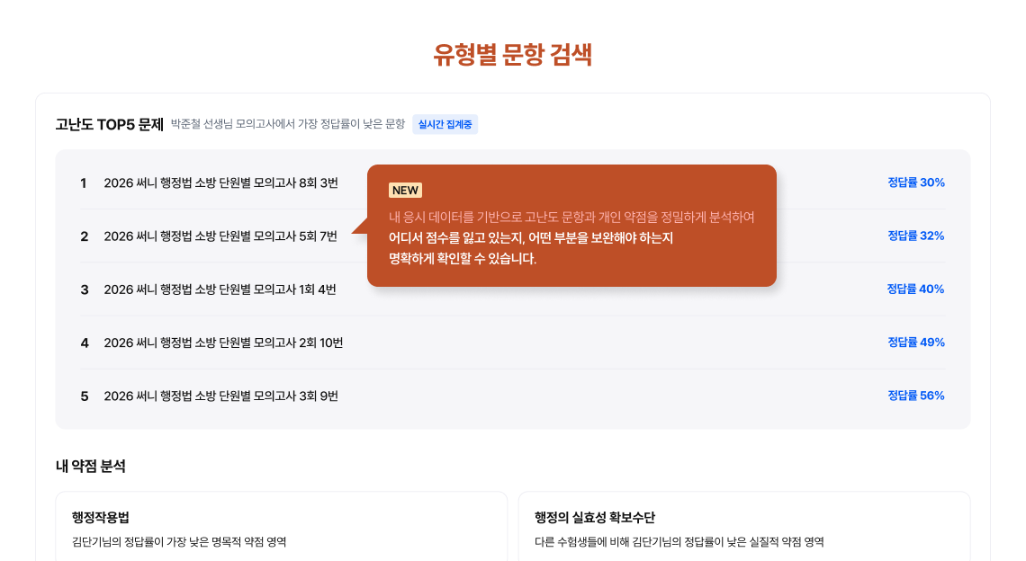
Task: Click the 유형별 문항 검색 page title
Action: pyautogui.click(x=512, y=55)
